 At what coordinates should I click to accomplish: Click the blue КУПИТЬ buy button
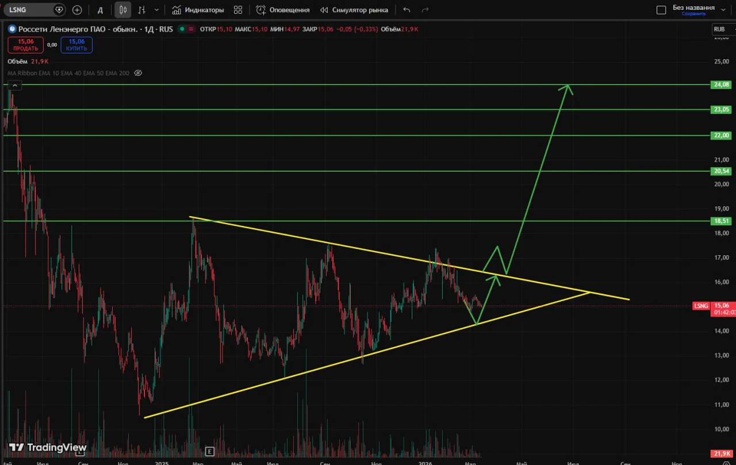pos(76,45)
